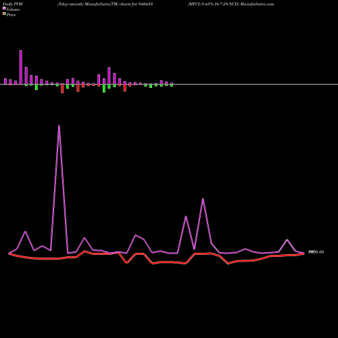The image size is (338, 338).
Task: Click the 'Price' legend label
Action: 11,15
